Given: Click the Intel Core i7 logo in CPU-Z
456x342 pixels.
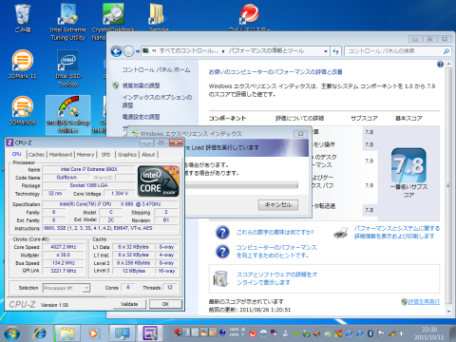Looking at the screenshot, I should 159,181.
